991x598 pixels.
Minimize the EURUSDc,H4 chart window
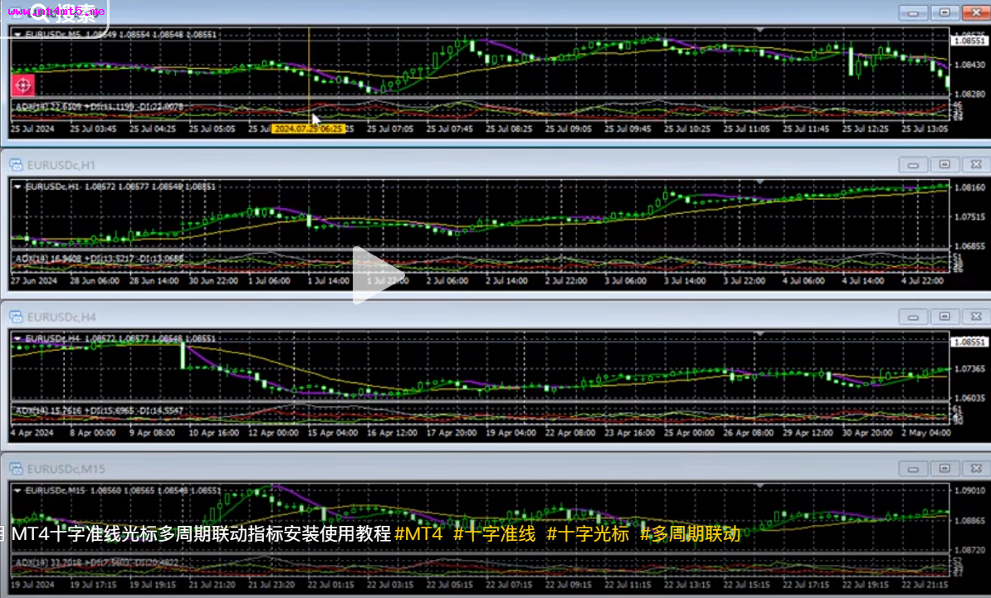(913, 316)
